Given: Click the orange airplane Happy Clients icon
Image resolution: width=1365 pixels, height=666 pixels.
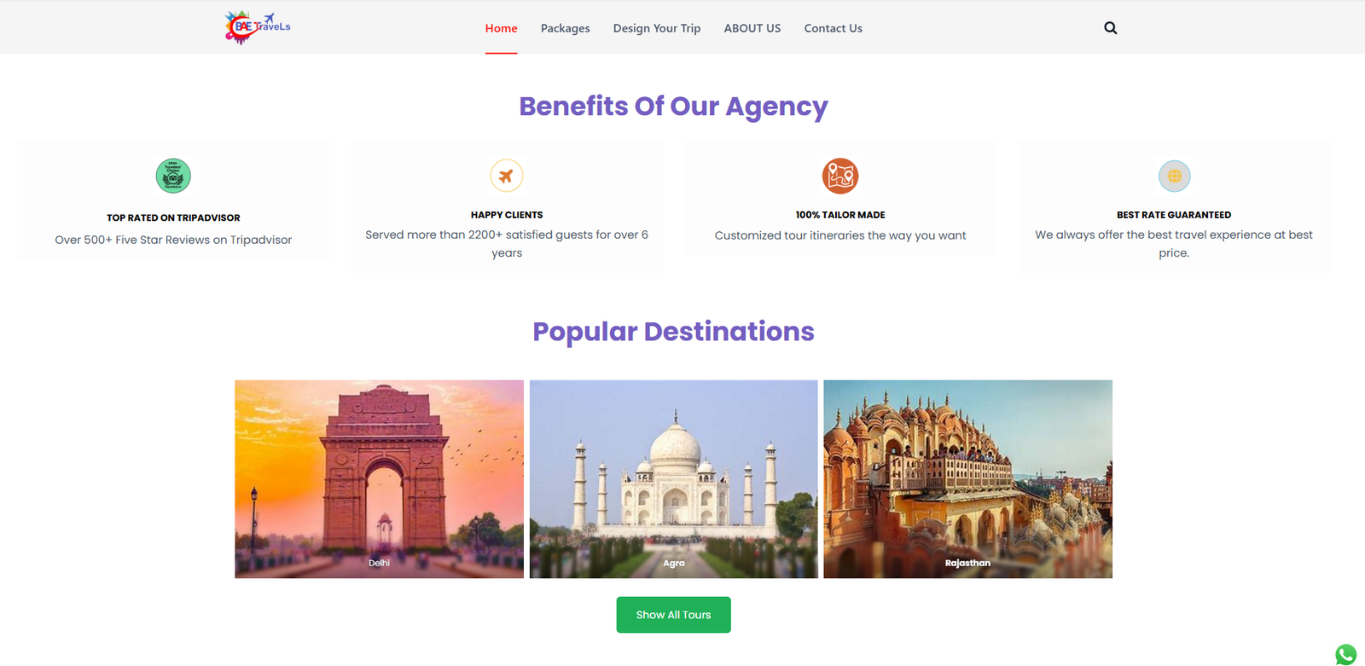Looking at the screenshot, I should (507, 176).
